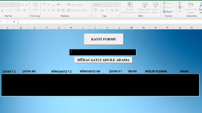
Task: Click the ÇOCUK T.C. column label
Action: pyautogui.click(x=10, y=71)
